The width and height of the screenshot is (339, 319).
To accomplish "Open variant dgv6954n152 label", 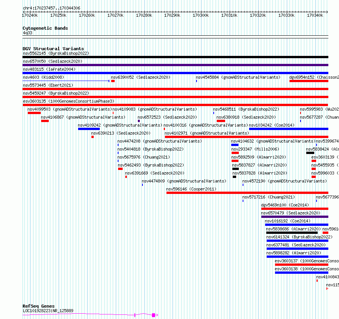I will tap(314, 77).
